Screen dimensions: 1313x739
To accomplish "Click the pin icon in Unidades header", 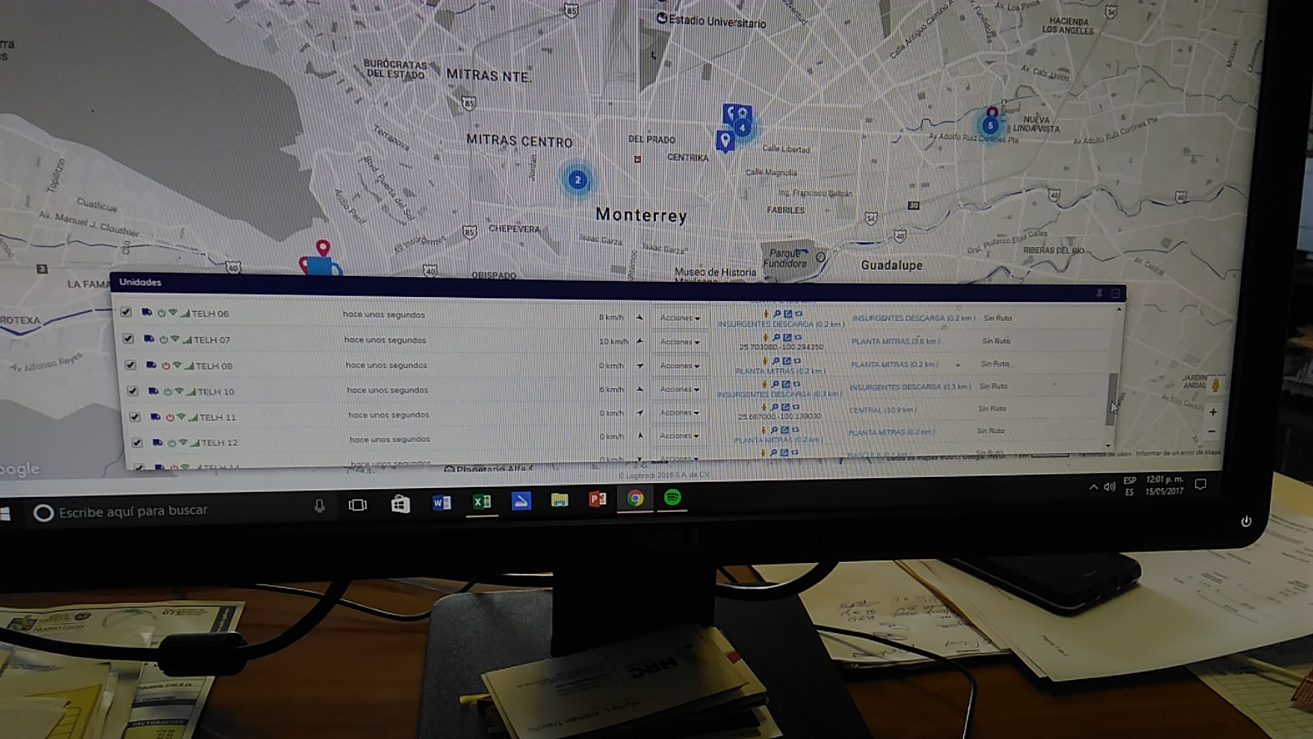I will click(x=1099, y=294).
